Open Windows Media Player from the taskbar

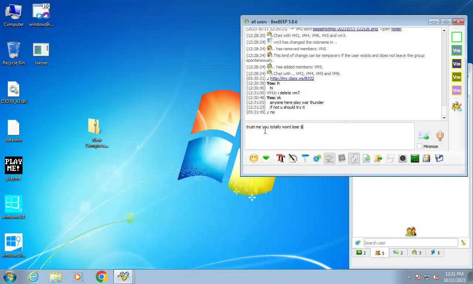(x=78, y=277)
